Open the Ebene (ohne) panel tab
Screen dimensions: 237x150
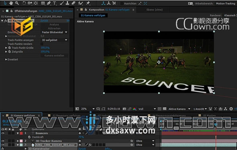(155, 10)
